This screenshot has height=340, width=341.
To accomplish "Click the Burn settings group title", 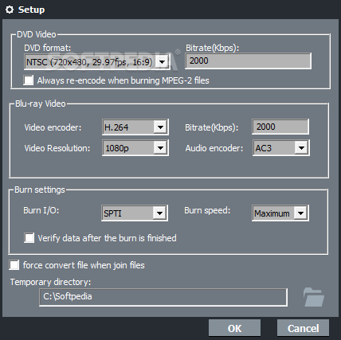I will [x=40, y=190].
